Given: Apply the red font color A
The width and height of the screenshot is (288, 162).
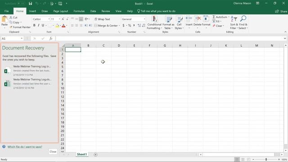Looking at the screenshot, I should pos(63,26).
